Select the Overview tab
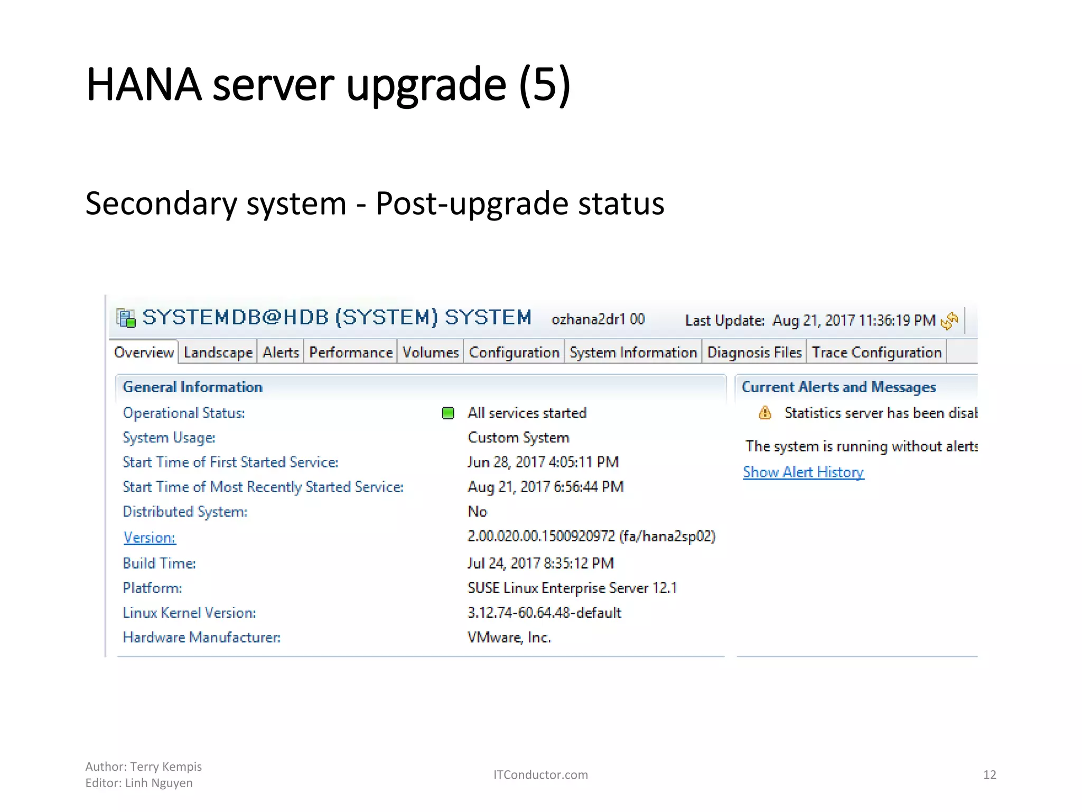The width and height of the screenshot is (1082, 812). click(144, 353)
